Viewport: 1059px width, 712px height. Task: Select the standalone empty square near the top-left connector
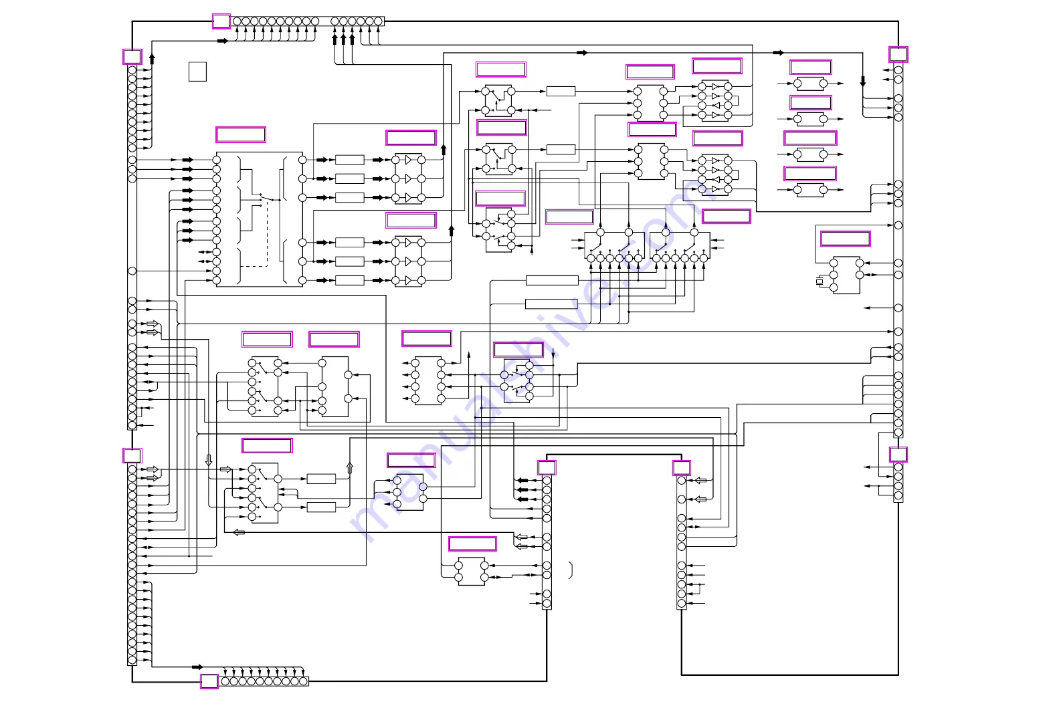197,72
